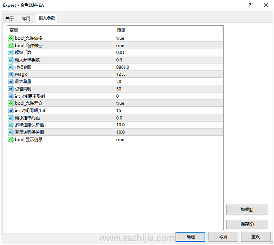The height and width of the screenshot is (245, 274).
Task: Select the 起始手数 variable name
Action: tap(23, 52)
